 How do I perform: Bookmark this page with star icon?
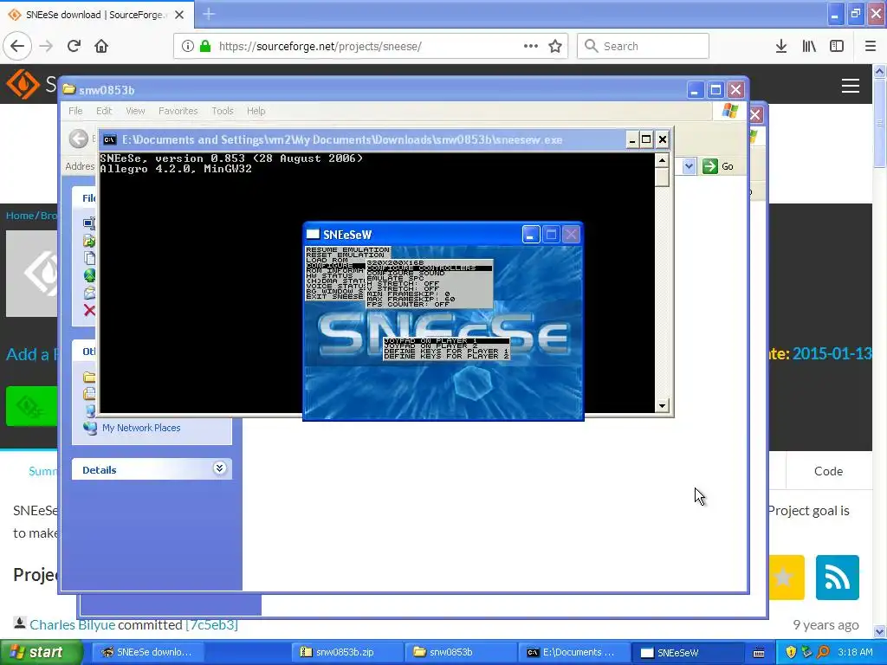tap(555, 46)
